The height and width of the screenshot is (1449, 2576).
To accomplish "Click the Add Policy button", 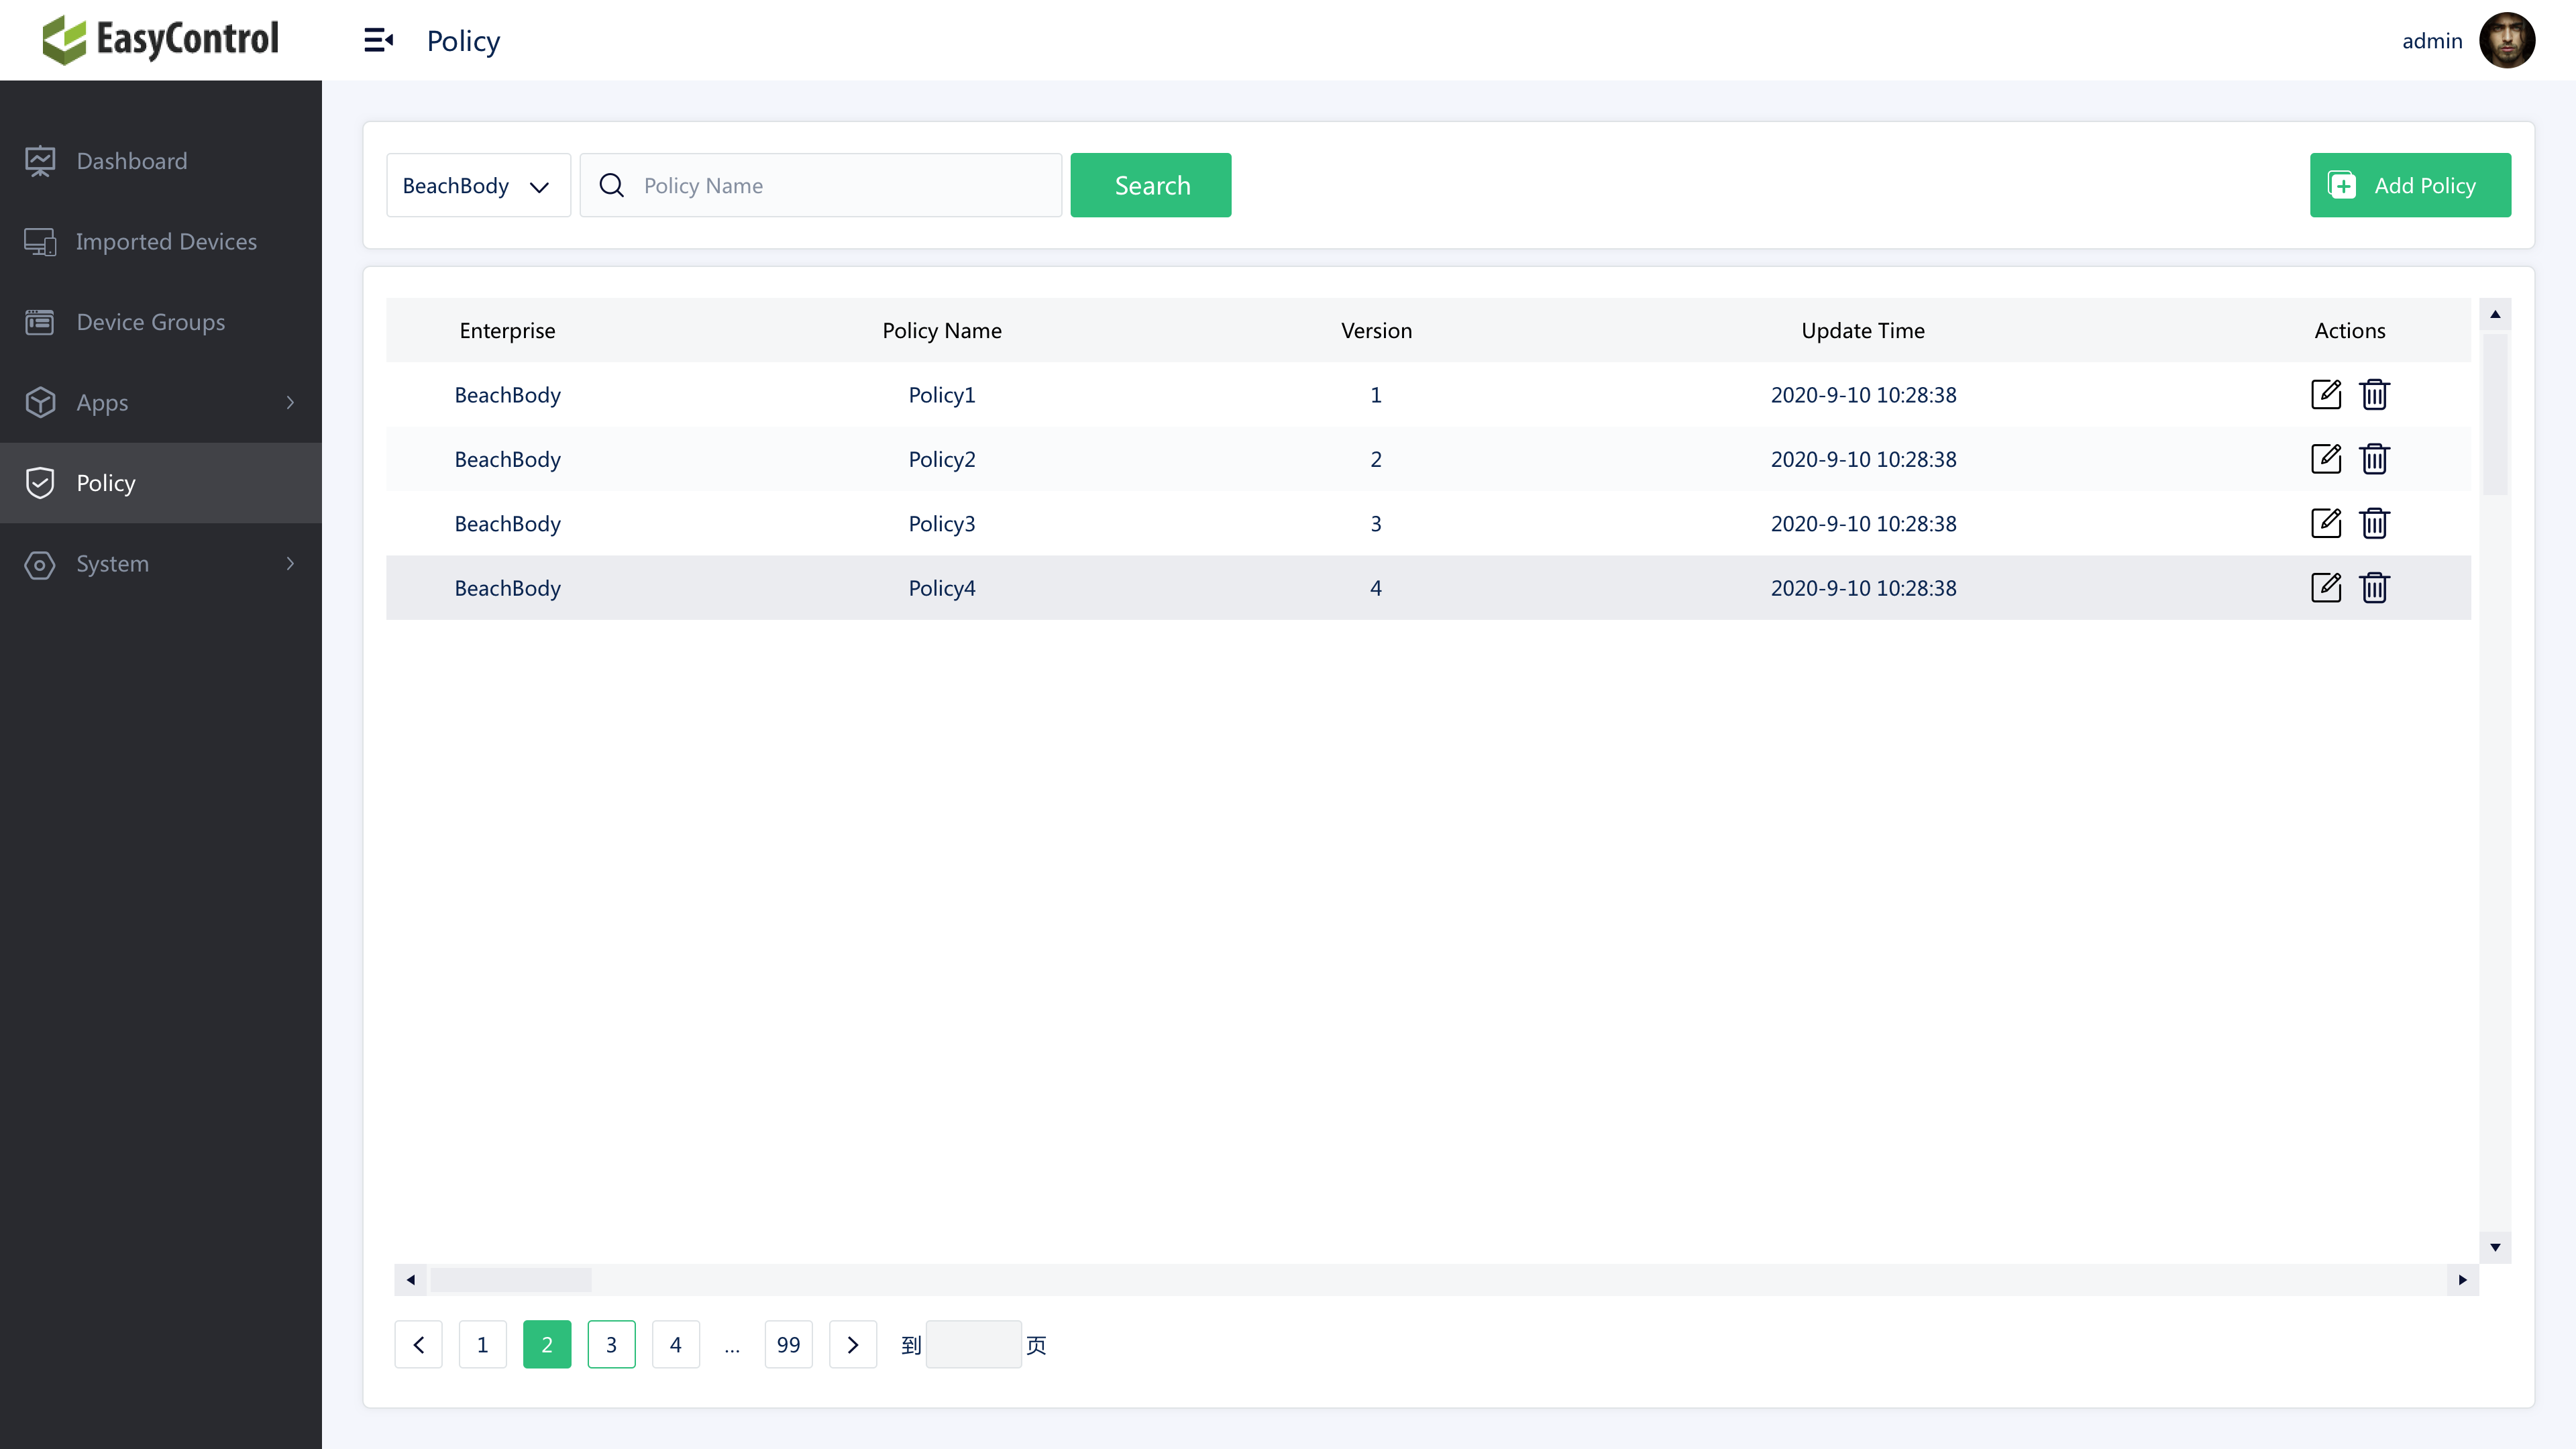I will pyautogui.click(x=2410, y=185).
